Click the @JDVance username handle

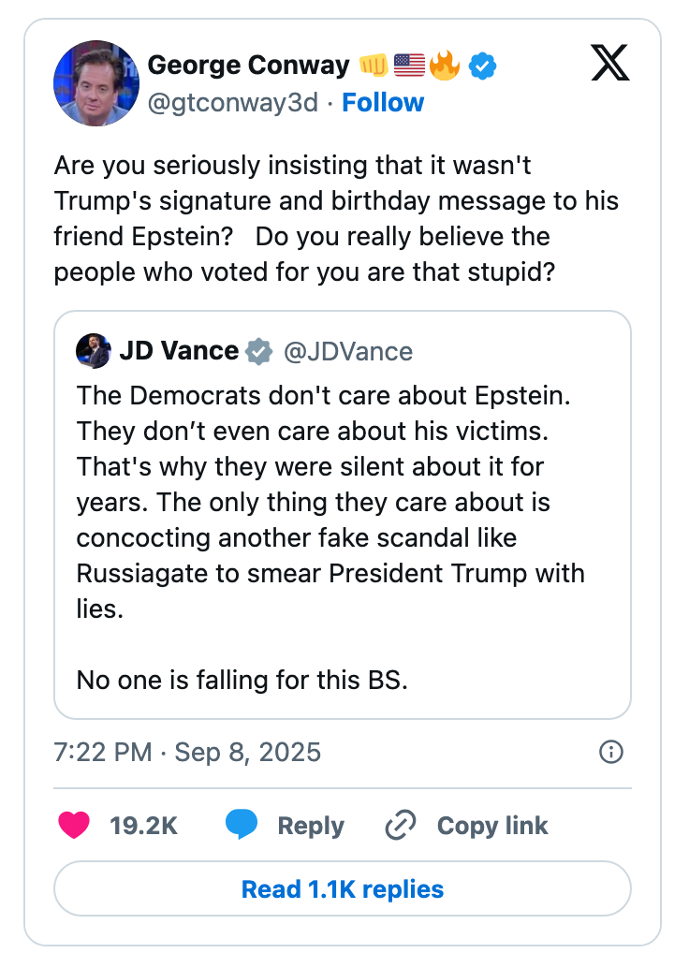pos(347,351)
